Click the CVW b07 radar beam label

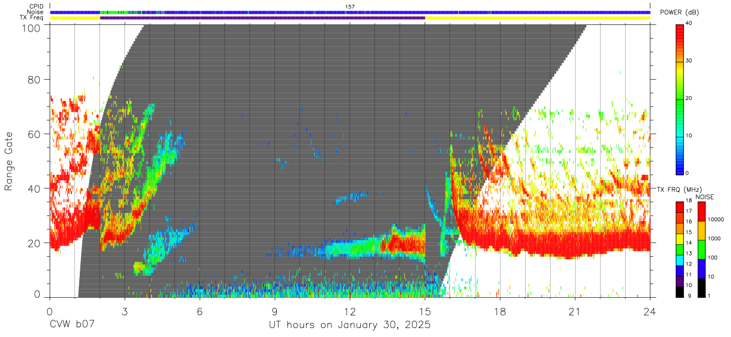click(72, 325)
